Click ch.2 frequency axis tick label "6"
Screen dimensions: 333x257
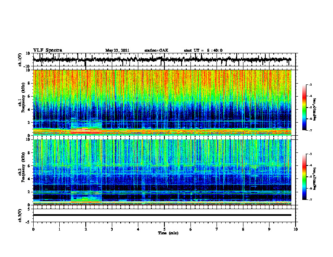pos(29,166)
